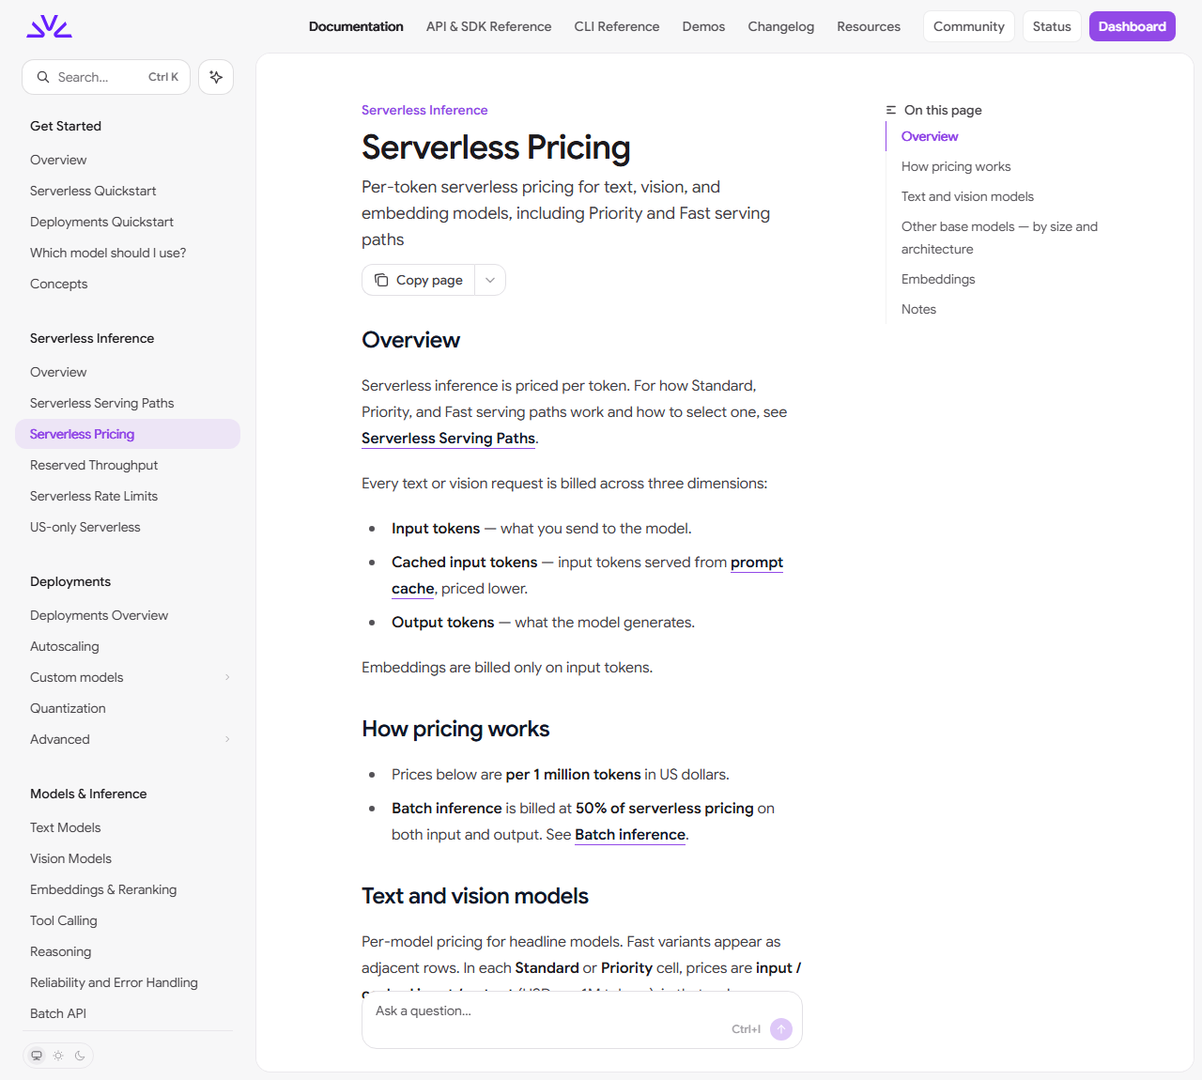Screen dimensions: 1202x1080
Task: Jump to Other base models section
Action: pos(999,238)
